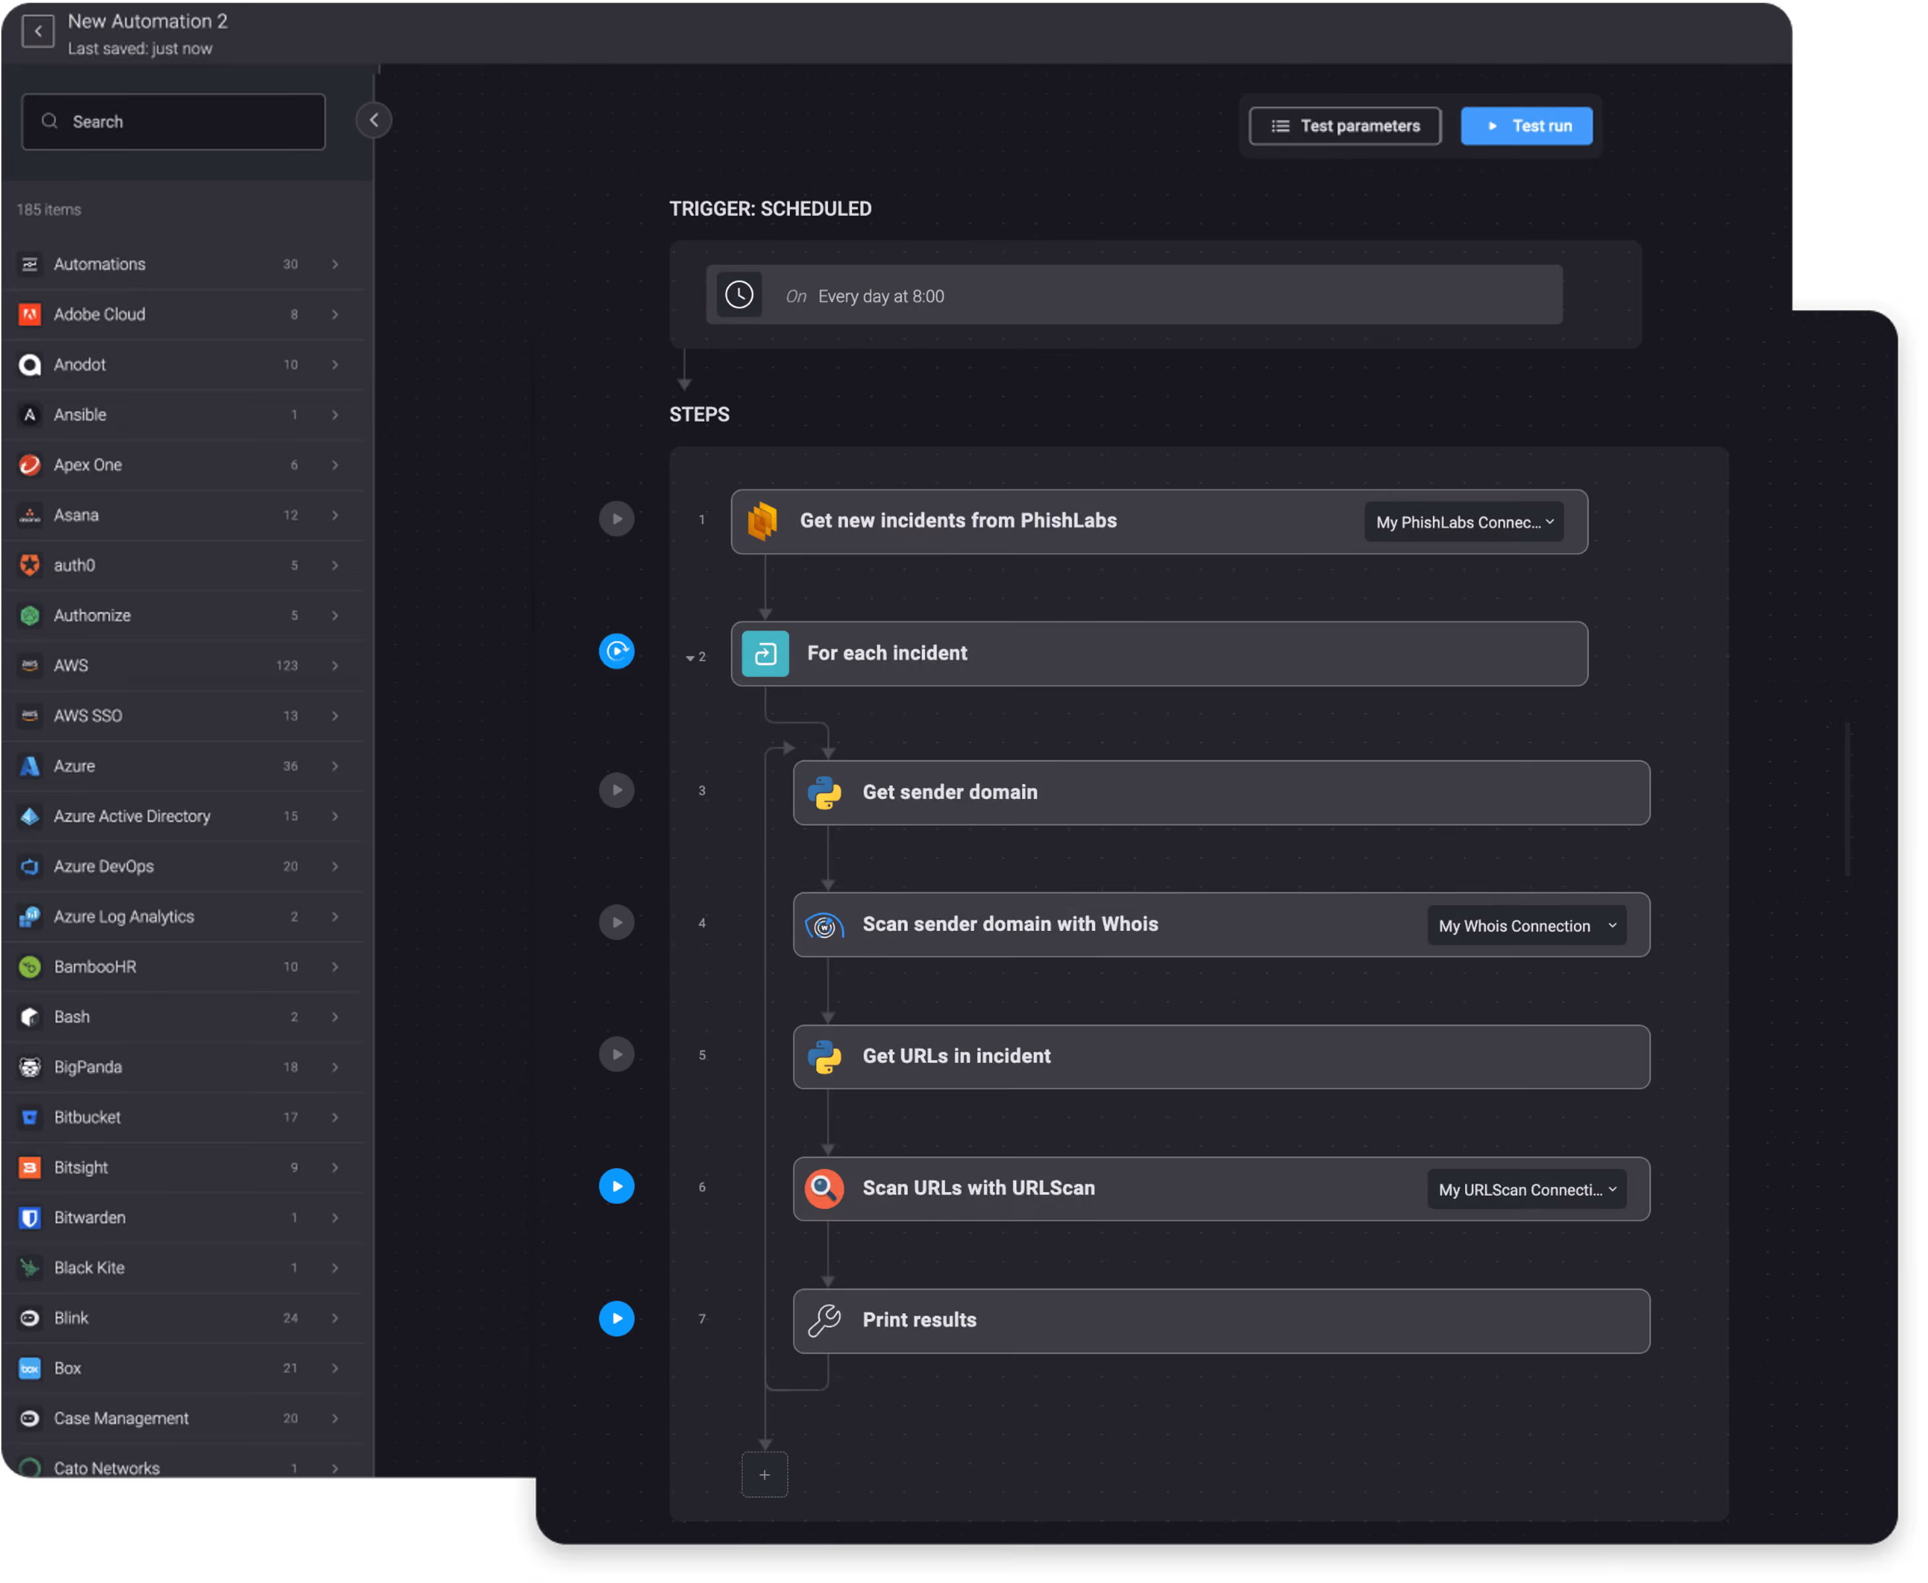
Task: Click the Bitbucket icon
Action: [x=30, y=1117]
